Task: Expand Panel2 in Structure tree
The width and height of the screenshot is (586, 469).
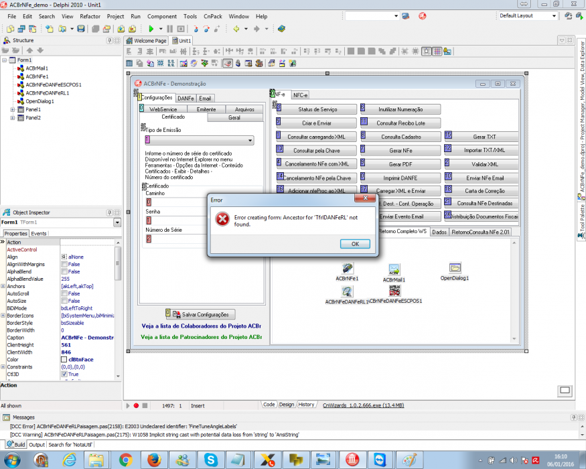Action: [x=12, y=118]
